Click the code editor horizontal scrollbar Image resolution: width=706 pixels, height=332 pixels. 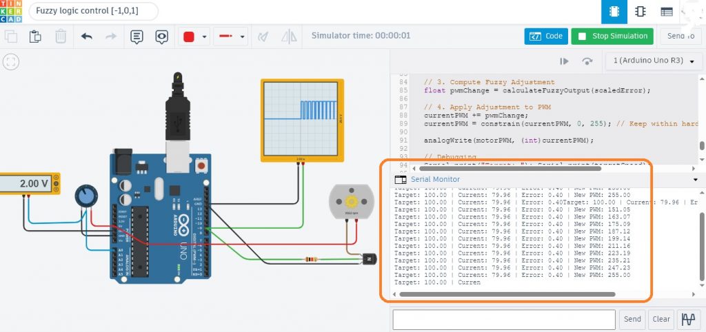510,169
